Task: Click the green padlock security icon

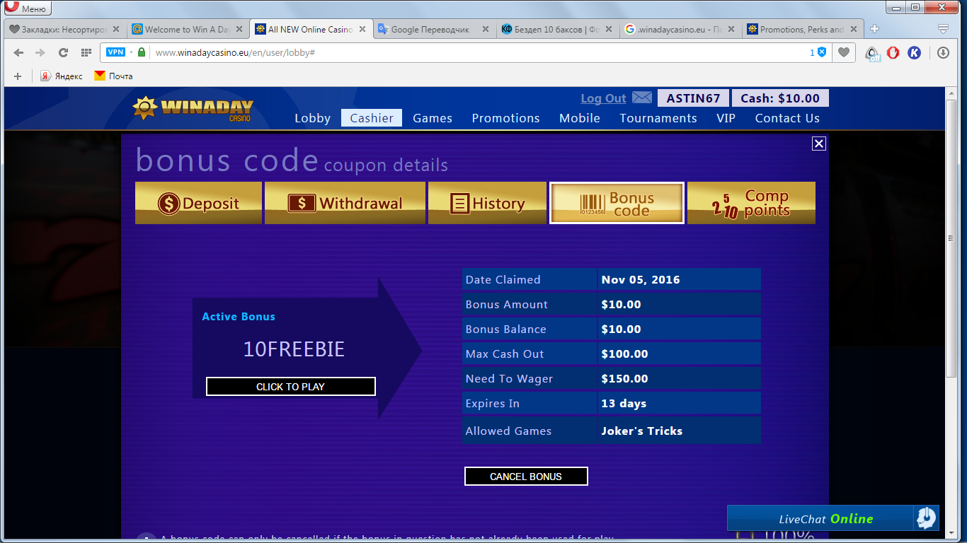Action: point(142,52)
